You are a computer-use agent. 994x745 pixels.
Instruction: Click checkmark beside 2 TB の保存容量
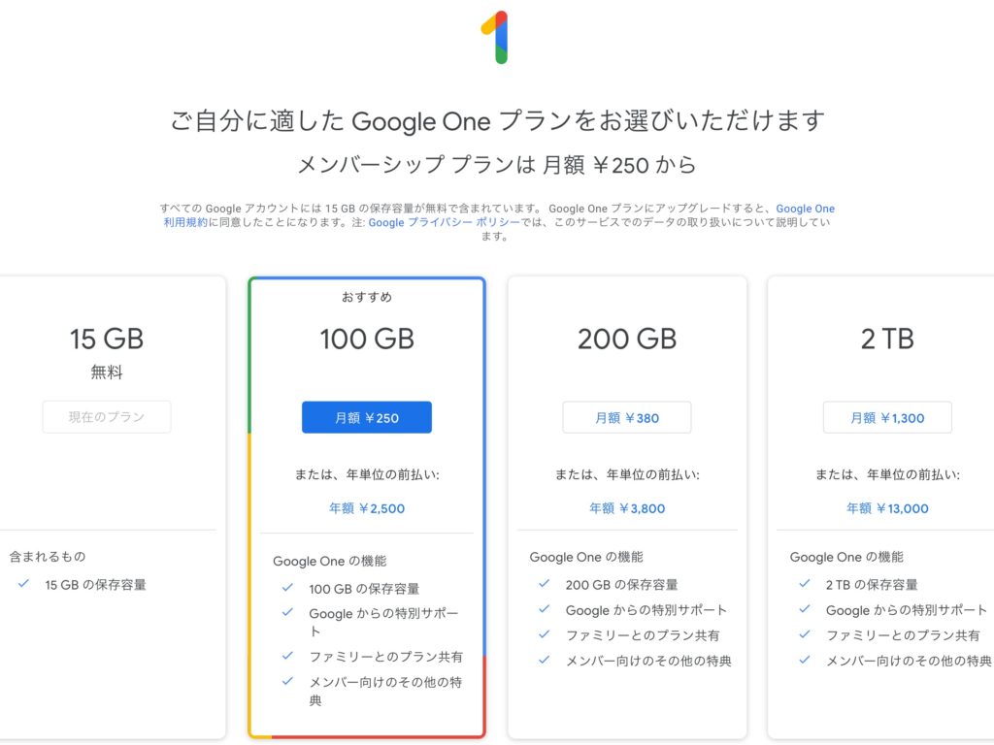805,583
